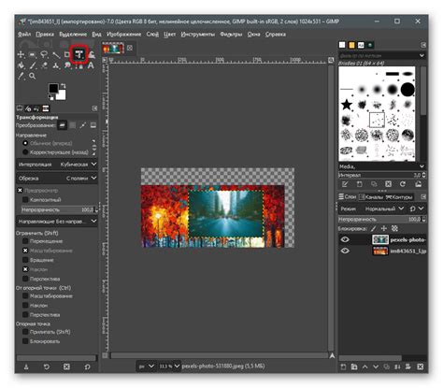Open the Обрезка dropdown
This screenshot has height=388, width=443.
pyautogui.click(x=57, y=179)
